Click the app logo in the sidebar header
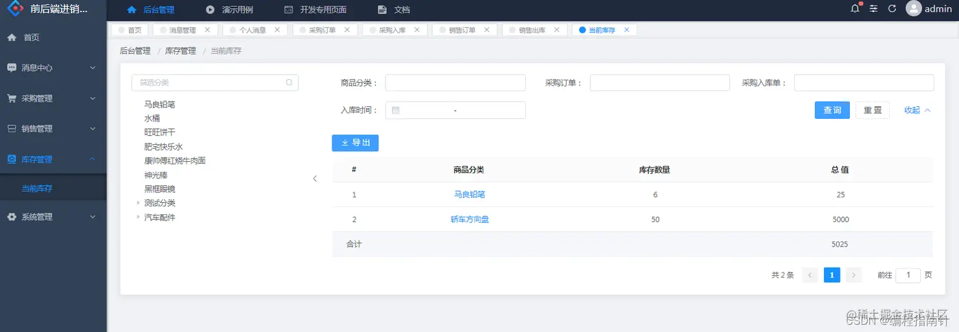The image size is (959, 332). click(x=15, y=9)
